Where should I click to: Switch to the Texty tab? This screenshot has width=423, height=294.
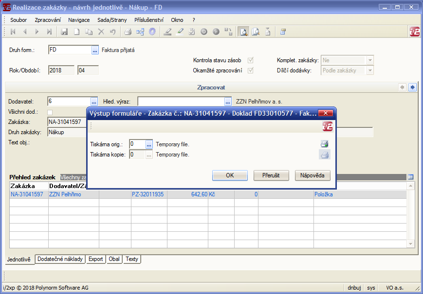point(132,259)
